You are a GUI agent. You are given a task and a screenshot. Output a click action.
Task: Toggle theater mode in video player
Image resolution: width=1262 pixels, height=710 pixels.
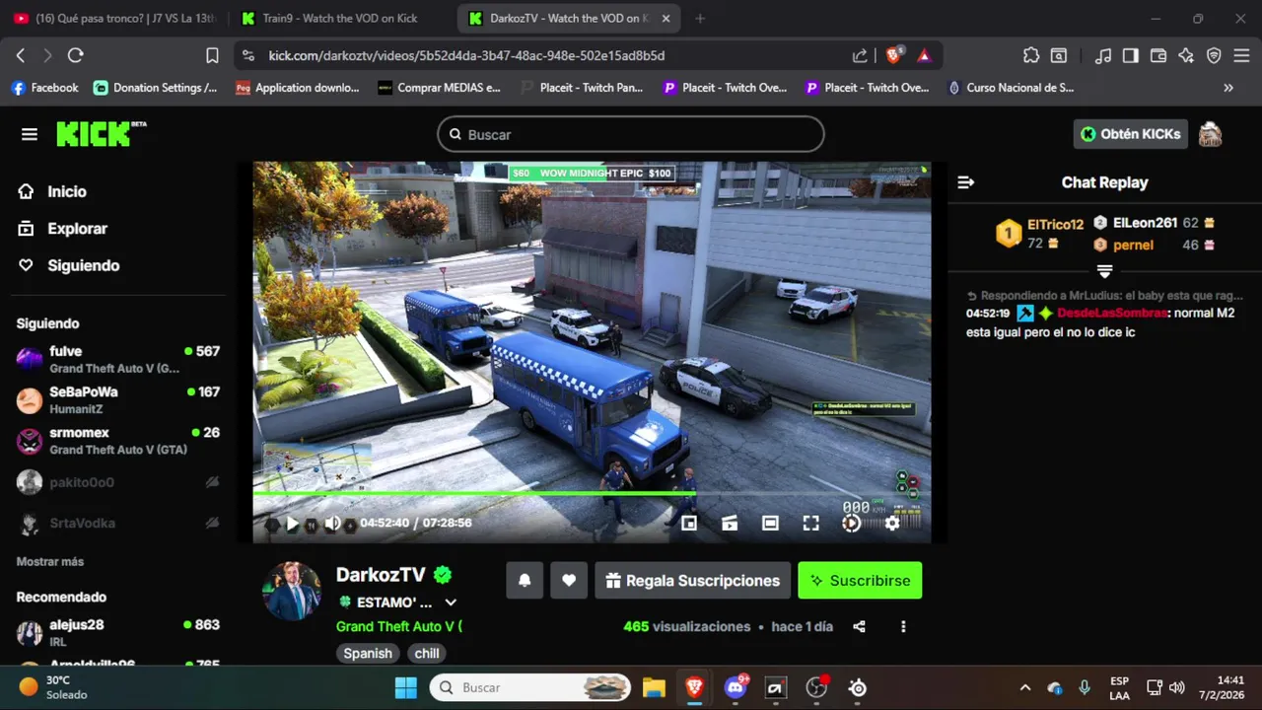[x=770, y=524]
